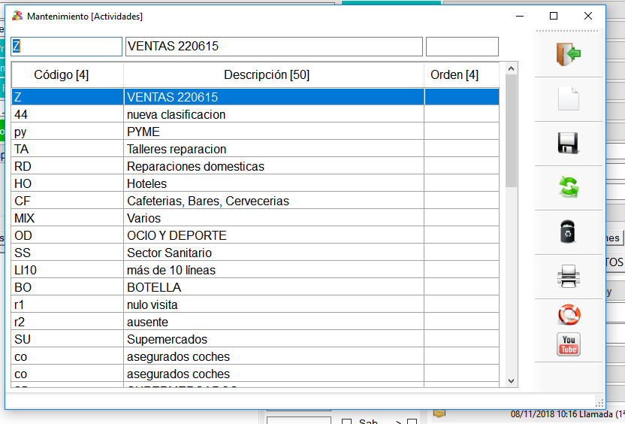Select 'Sector Sanitario' row
Image resolution: width=625 pixels, height=424 pixels.
coord(255,253)
